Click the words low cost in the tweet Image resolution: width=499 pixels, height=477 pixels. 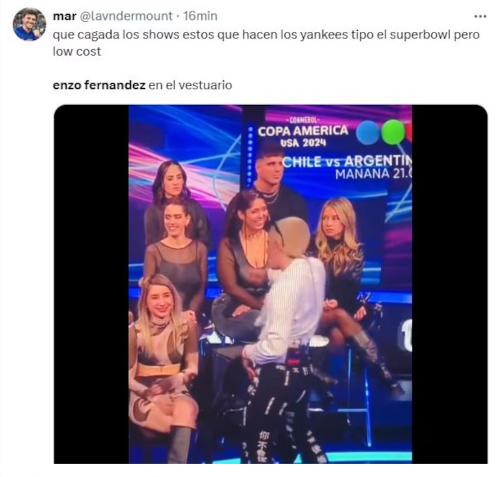(x=77, y=51)
